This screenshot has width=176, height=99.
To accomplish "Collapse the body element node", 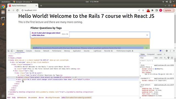I will [x=9, y=60].
